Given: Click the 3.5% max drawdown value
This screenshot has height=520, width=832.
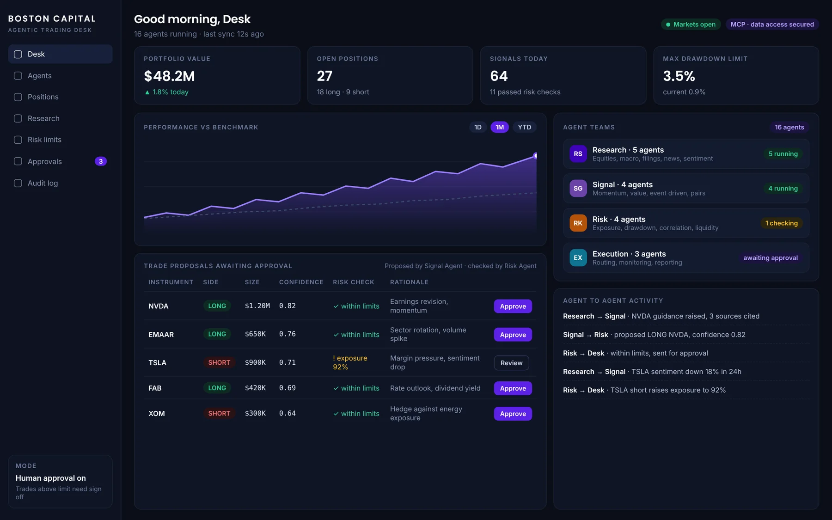Looking at the screenshot, I should tap(679, 76).
